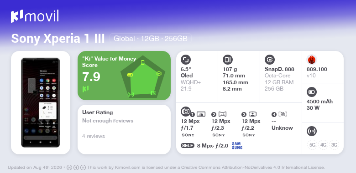Select the 5G network badge

312,145
